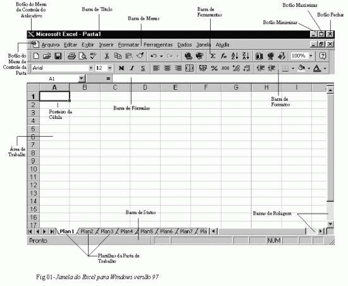Click the Insert Hyperlink globe icon

189,56
